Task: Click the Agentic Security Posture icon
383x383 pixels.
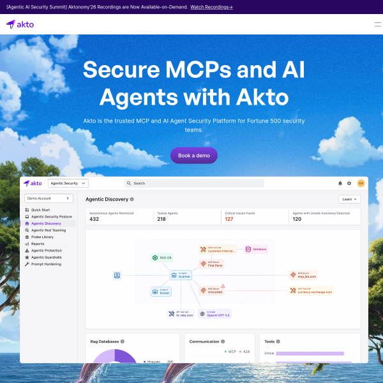Action: coord(27,216)
